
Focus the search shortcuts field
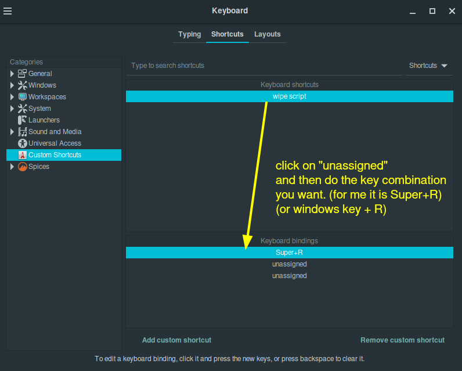click(264, 66)
